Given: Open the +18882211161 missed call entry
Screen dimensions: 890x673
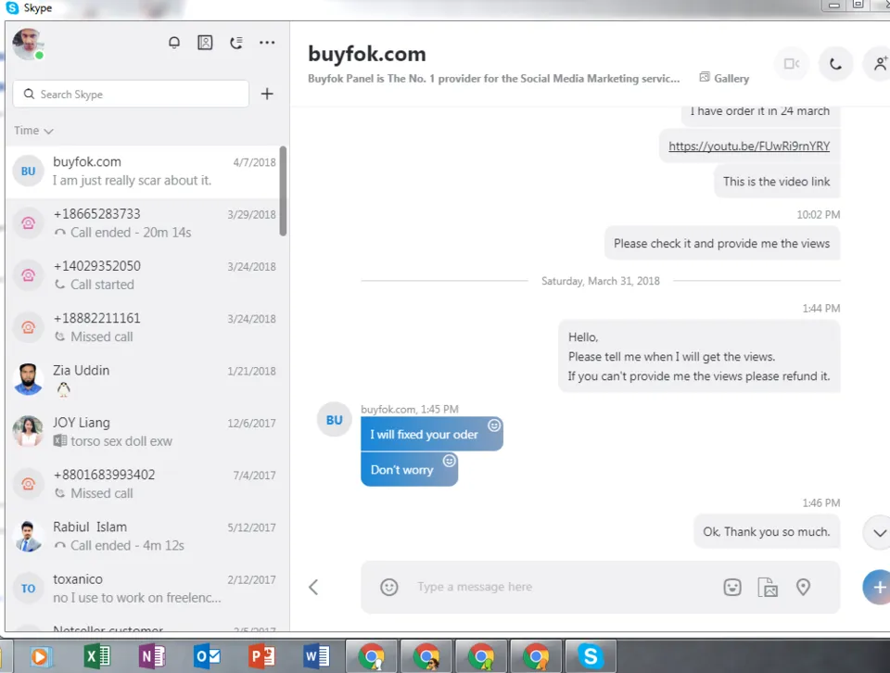Looking at the screenshot, I should [x=143, y=328].
